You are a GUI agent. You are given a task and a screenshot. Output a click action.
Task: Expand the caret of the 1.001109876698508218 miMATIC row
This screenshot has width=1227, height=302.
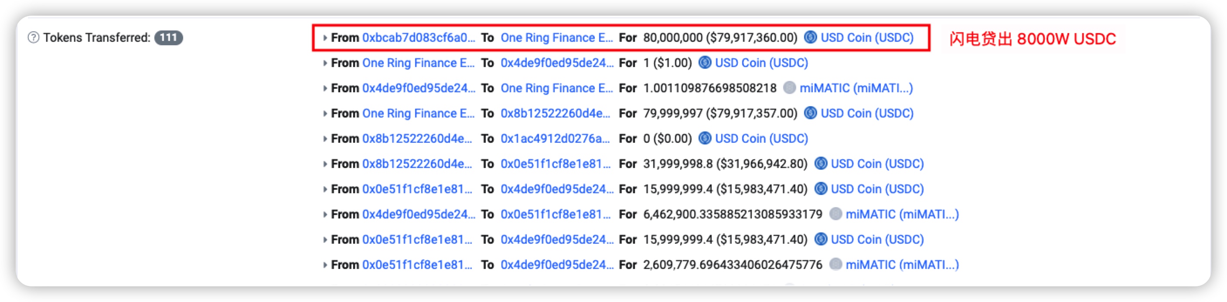tap(325, 88)
